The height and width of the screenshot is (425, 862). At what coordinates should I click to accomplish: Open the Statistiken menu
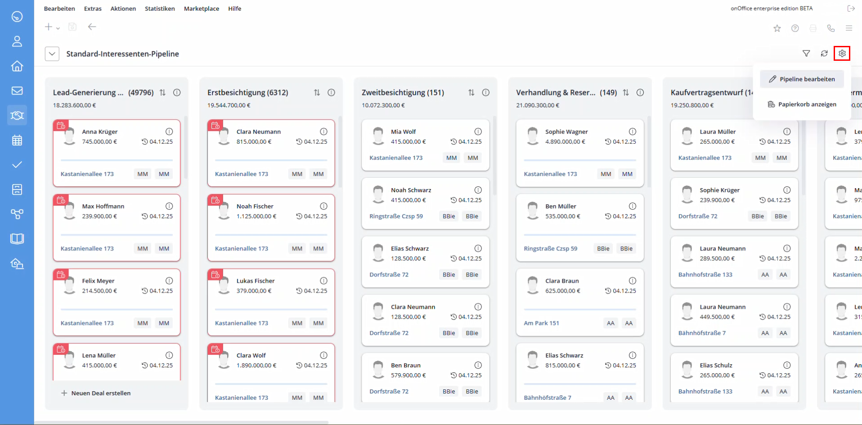[x=160, y=9]
